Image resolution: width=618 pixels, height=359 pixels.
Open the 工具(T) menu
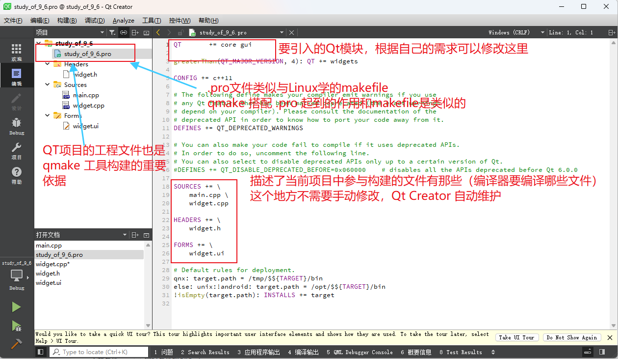[152, 20]
